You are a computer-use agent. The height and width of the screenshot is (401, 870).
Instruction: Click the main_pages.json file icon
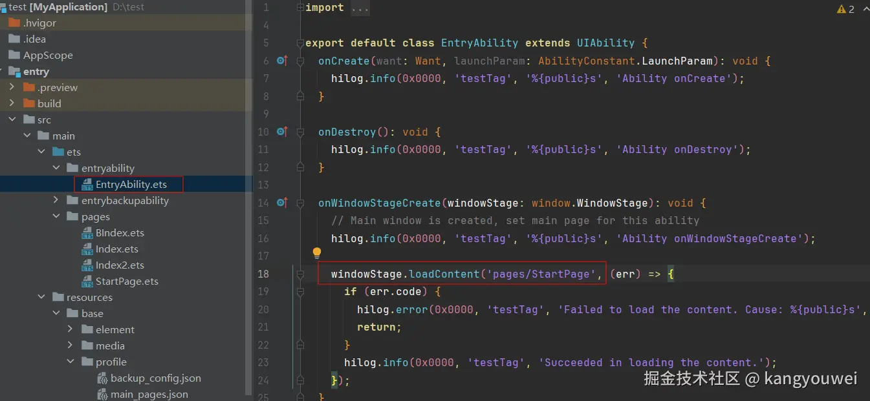pyautogui.click(x=102, y=395)
